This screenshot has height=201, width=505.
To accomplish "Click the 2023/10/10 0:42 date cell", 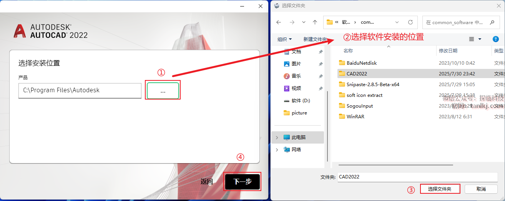I will 457,63.
